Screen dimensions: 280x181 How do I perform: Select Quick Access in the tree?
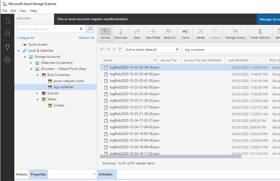pos(38,44)
